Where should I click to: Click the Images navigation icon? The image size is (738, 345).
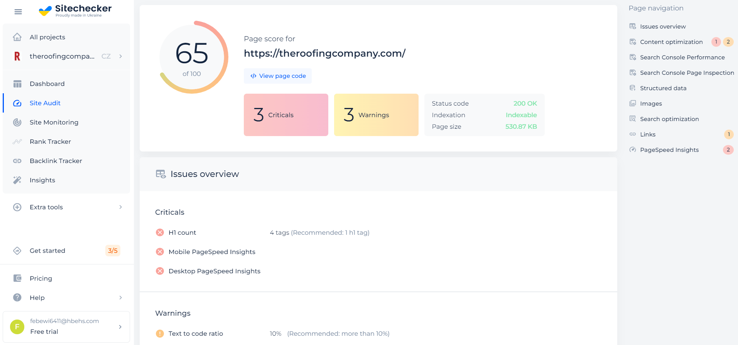click(633, 103)
